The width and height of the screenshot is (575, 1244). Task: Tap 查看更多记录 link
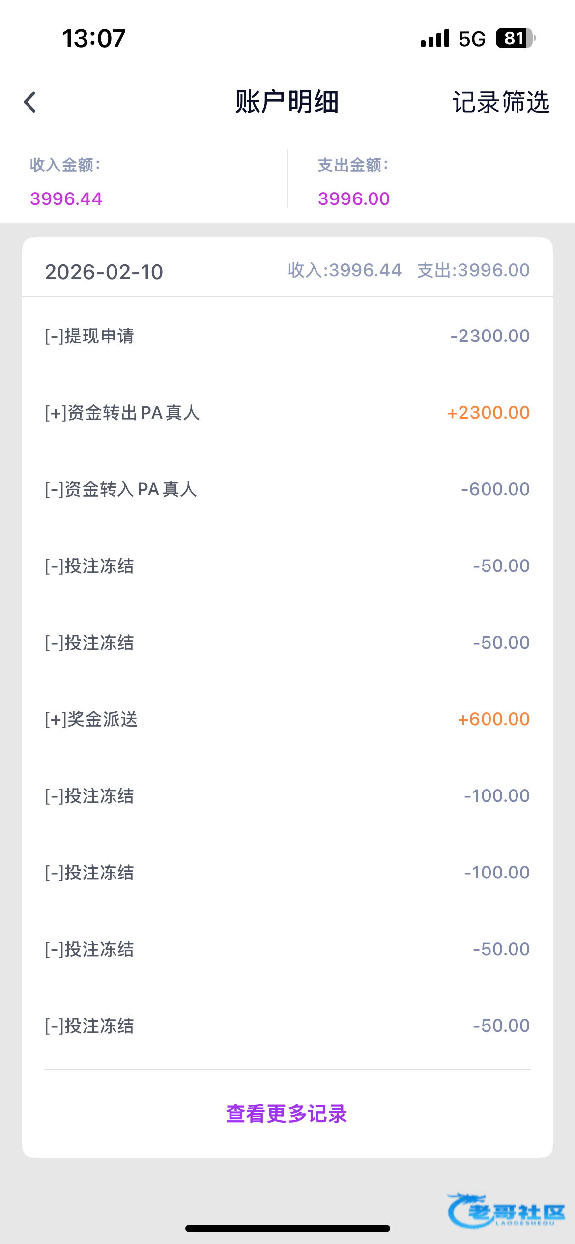tap(287, 1114)
